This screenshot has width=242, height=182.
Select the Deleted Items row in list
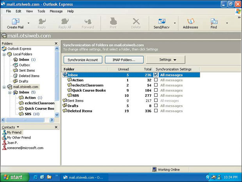coord(131,111)
